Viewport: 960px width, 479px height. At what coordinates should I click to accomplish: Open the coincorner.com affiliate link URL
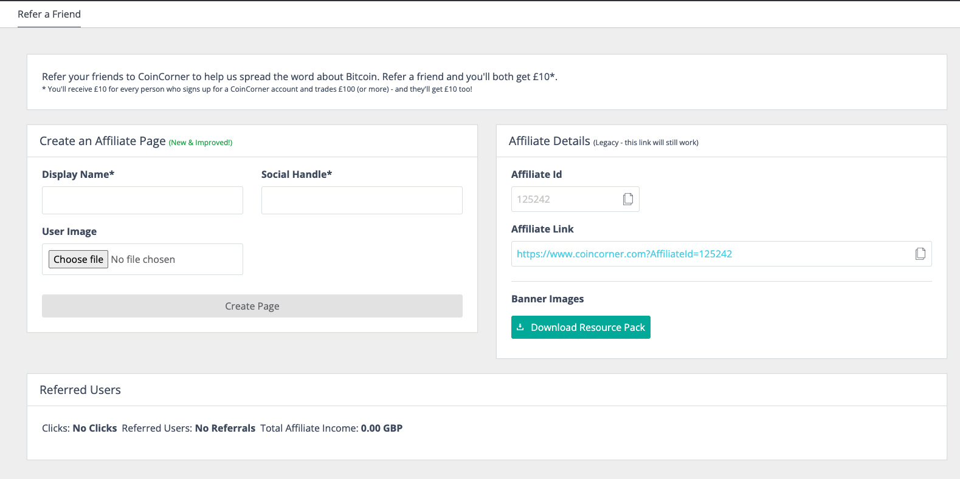coord(624,254)
